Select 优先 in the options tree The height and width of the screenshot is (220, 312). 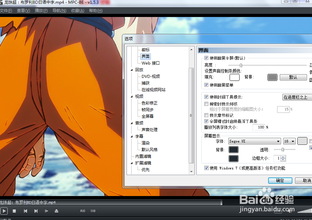146,170
